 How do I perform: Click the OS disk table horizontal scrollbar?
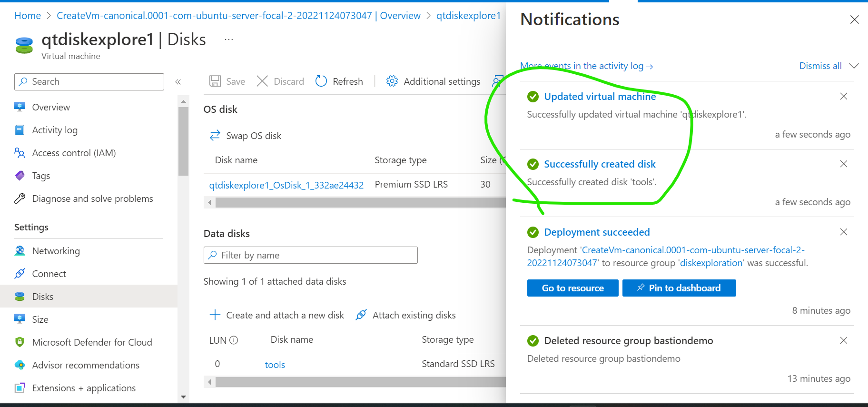[360, 203]
